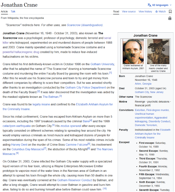Viewport: 175px width, 192px height.
Task: Jump to citation reference [8]
Action: pos(89,148)
